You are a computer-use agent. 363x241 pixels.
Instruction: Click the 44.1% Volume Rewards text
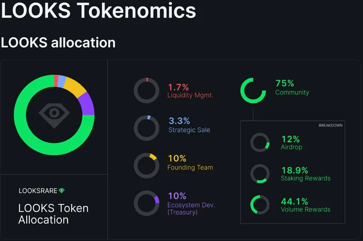306,205
